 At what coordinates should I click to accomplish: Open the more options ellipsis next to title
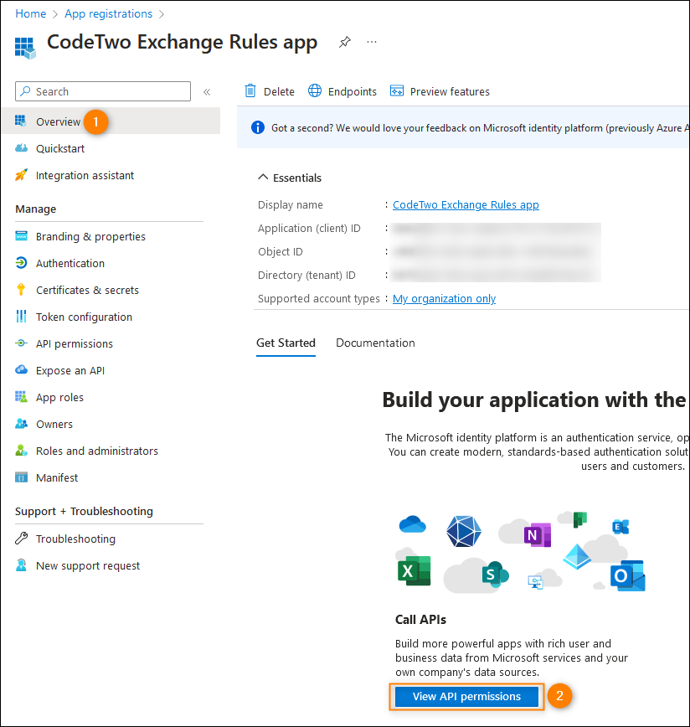[x=372, y=42]
